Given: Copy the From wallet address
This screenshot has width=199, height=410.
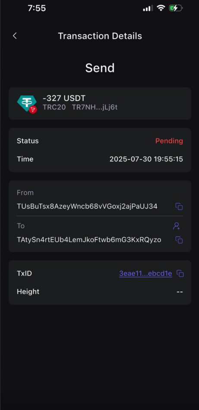Looking at the screenshot, I should coord(179,207).
